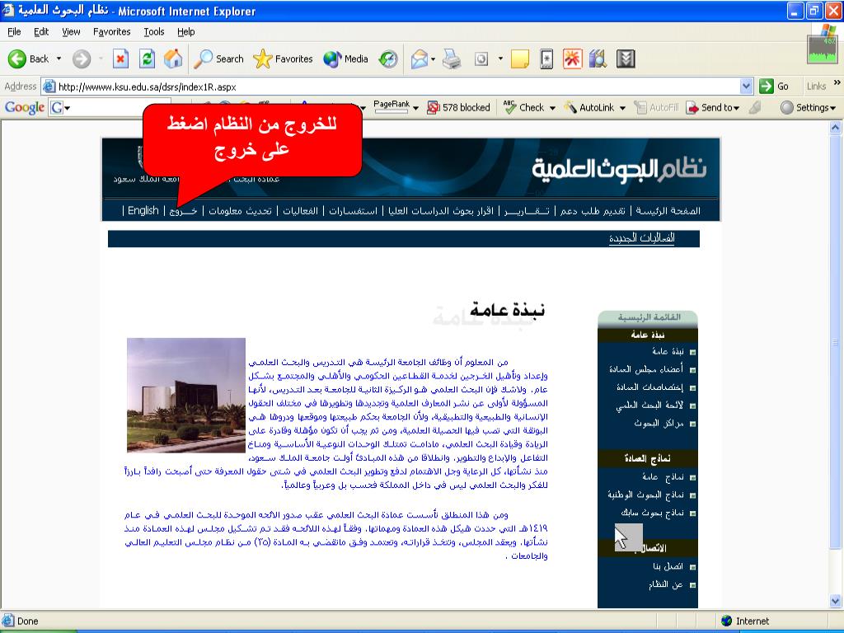Click the page icon in the address bar
Screen dimensions: 844x633
click(x=49, y=86)
